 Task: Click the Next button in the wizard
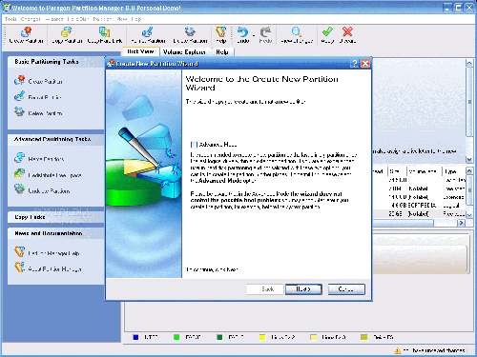point(303,289)
